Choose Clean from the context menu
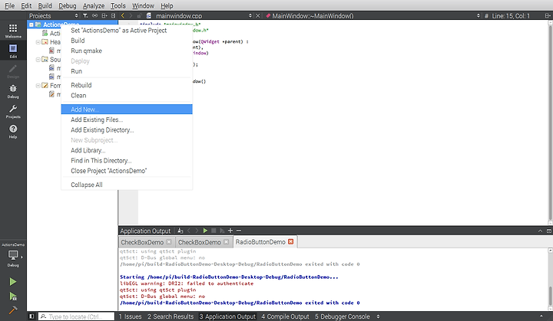 coord(127,96)
